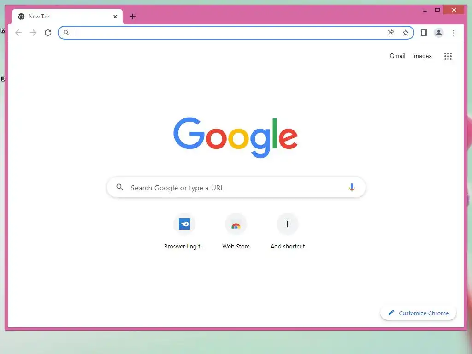Screen dimensions: 472x354
Task: Share this page via the share icon
Action: point(391,33)
